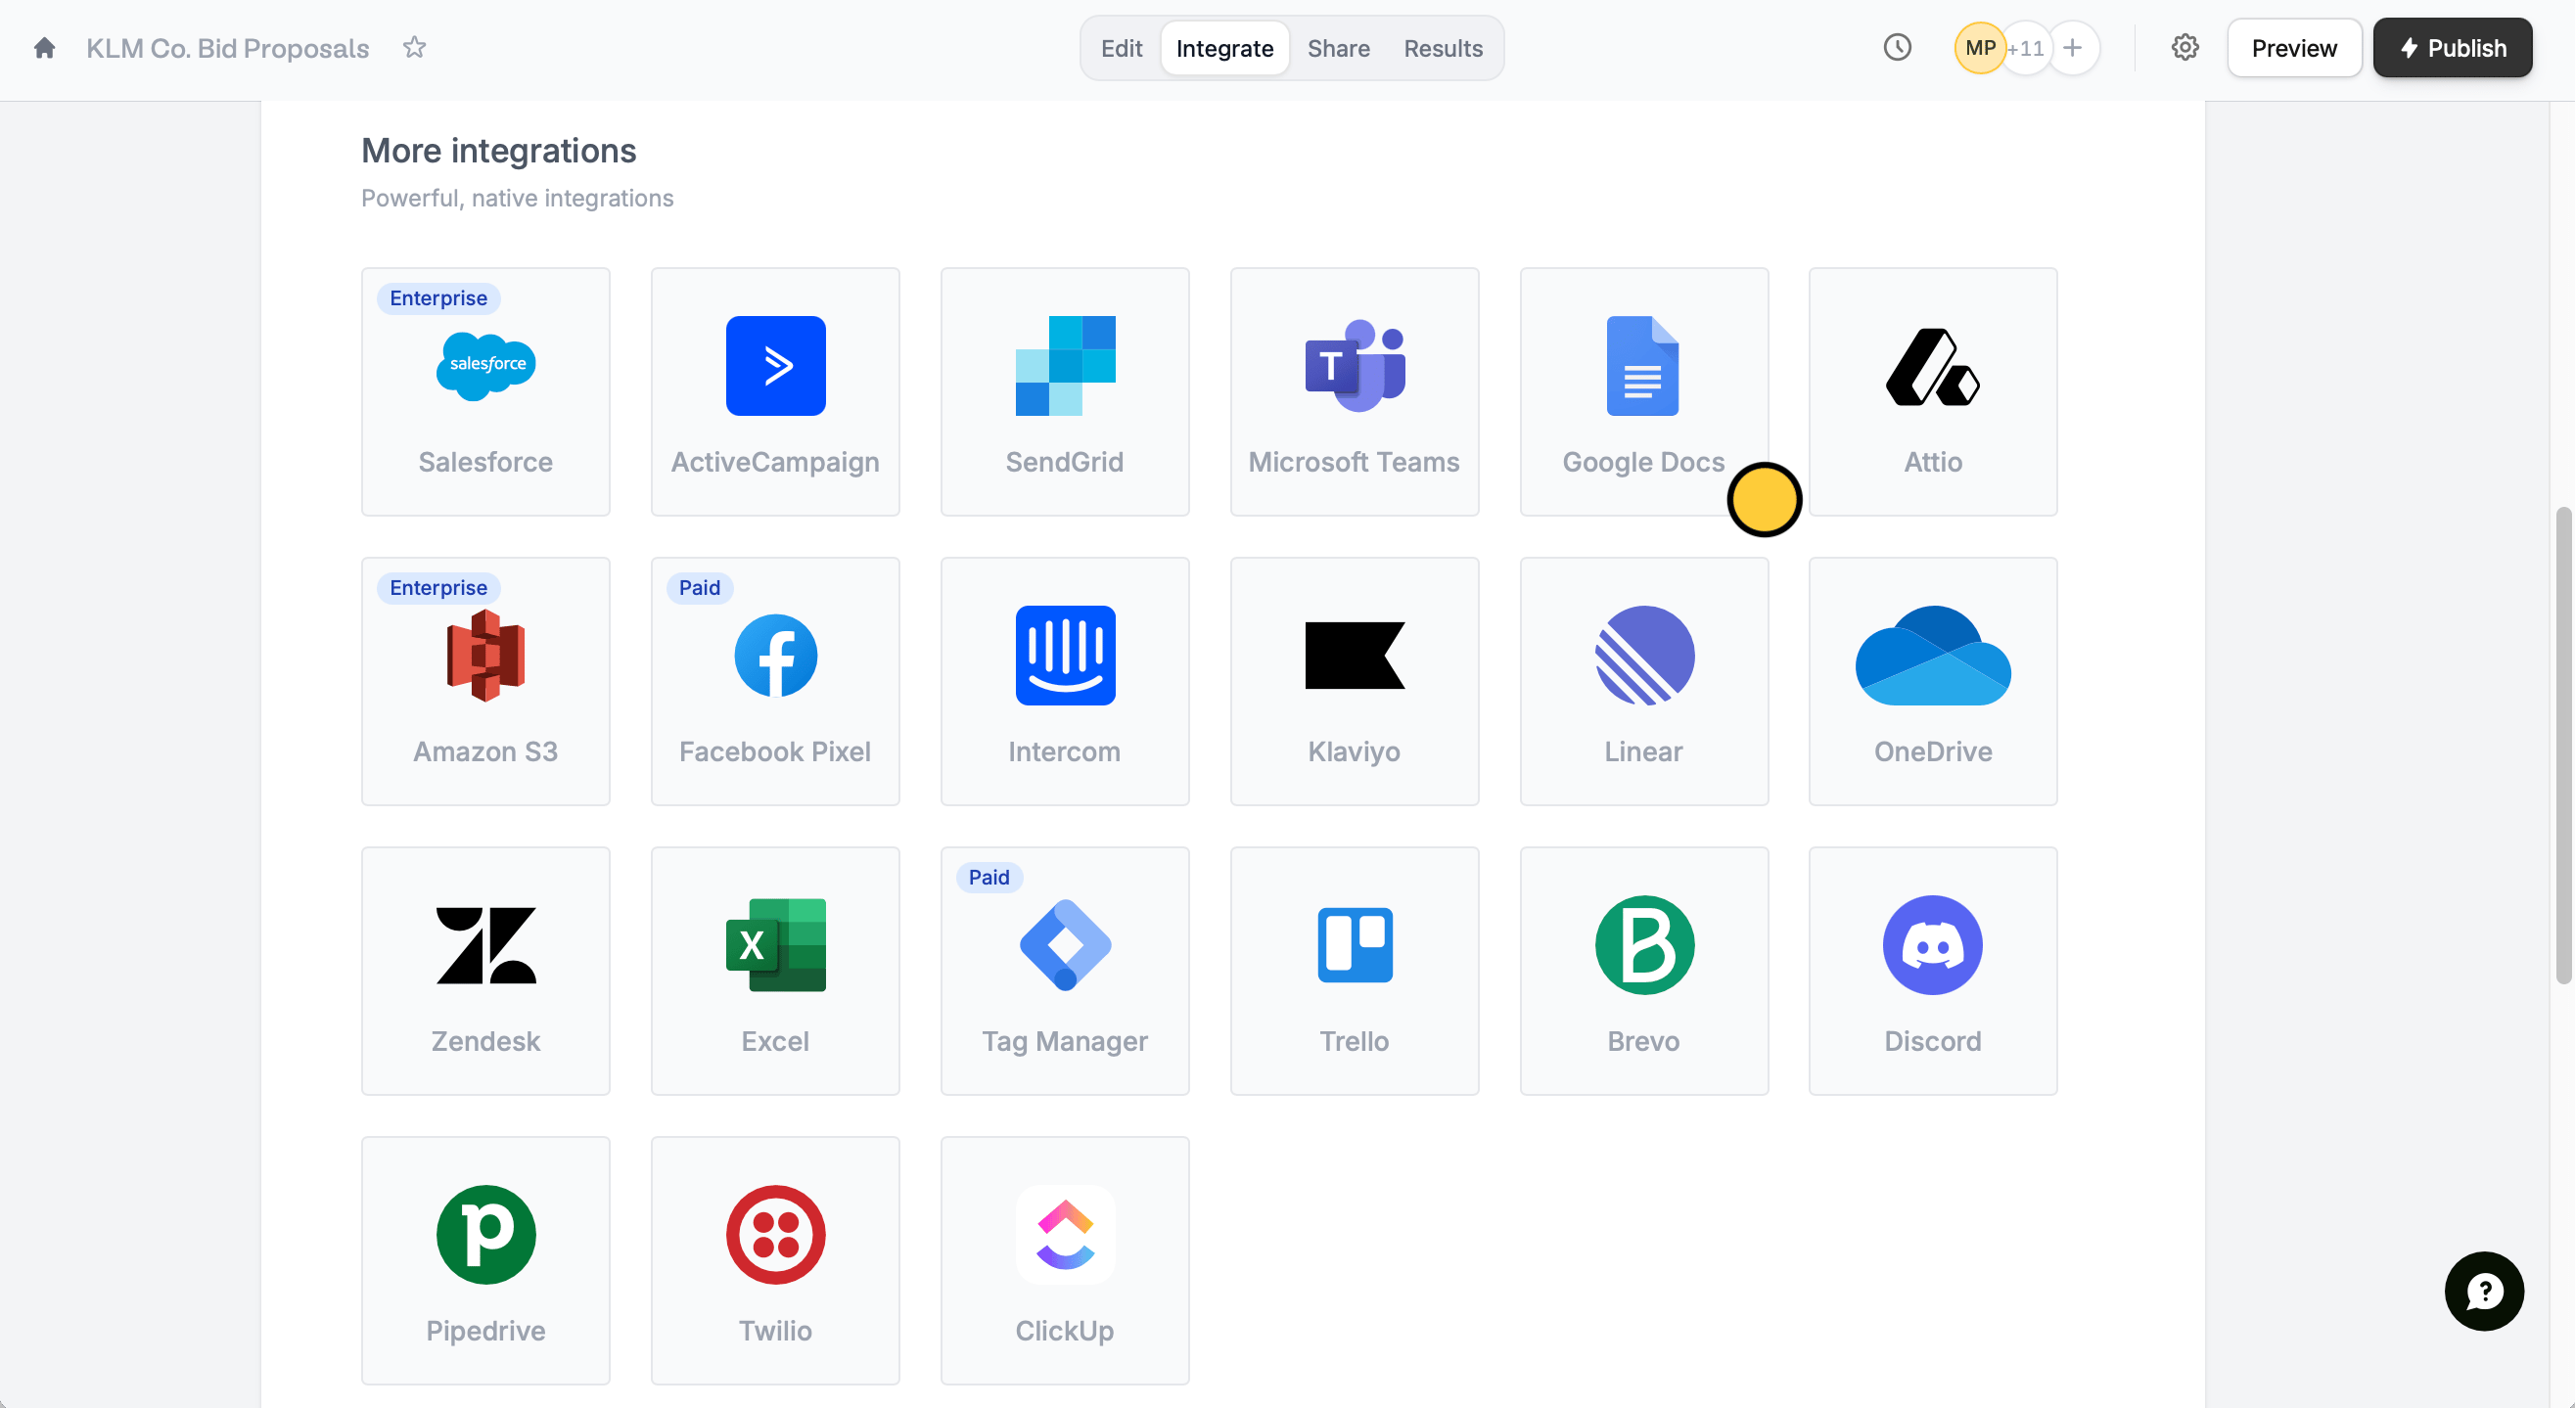
Task: Go to home via house icon
Action: click(44, 48)
